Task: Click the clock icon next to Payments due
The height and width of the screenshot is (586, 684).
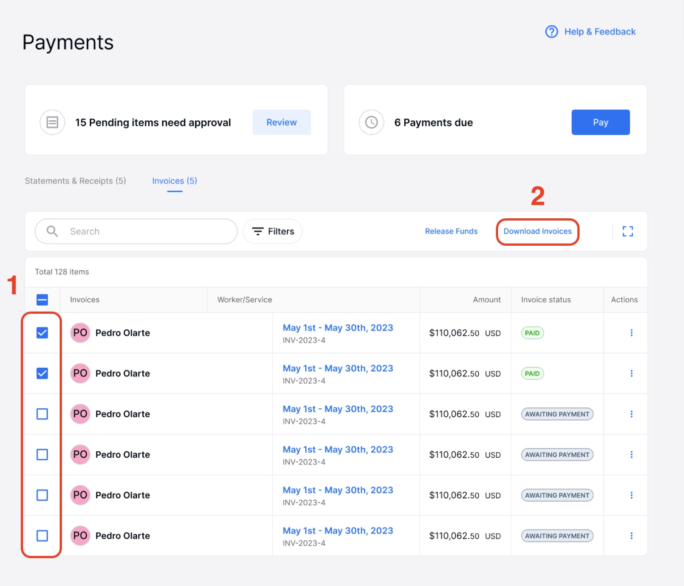Action: [x=371, y=122]
